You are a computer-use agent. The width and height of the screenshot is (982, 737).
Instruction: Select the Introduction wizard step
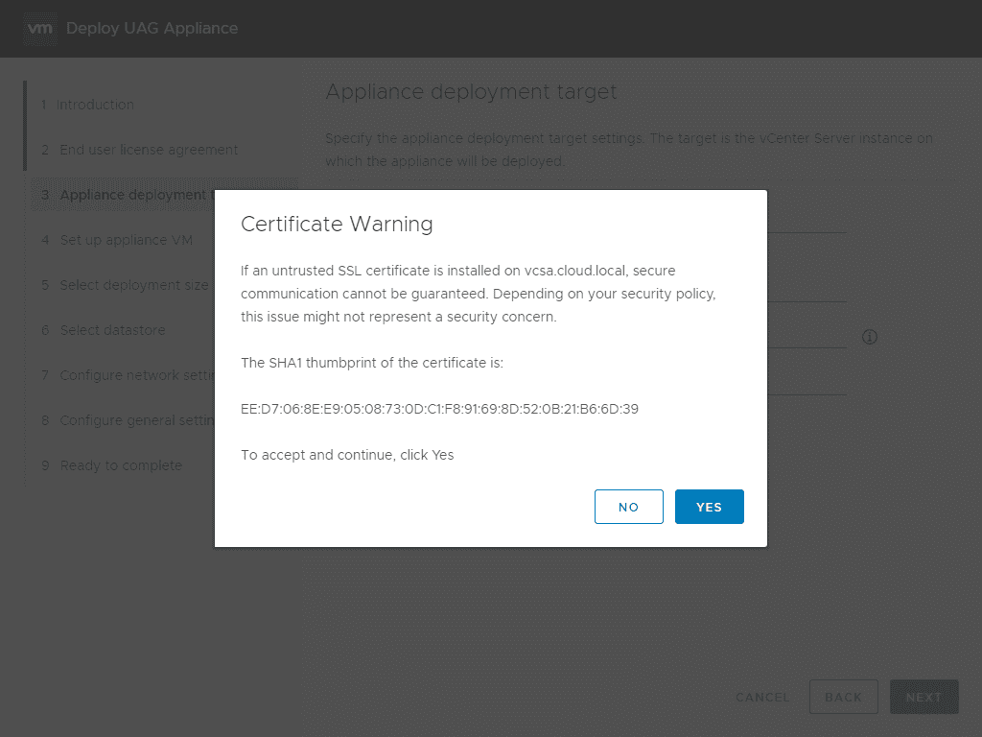click(95, 105)
